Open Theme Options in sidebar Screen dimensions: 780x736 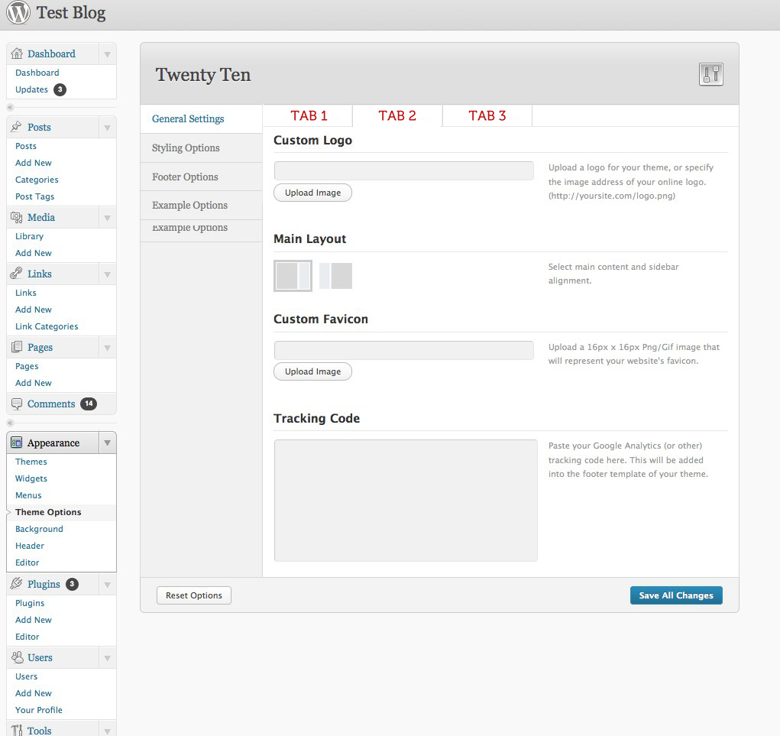point(48,512)
